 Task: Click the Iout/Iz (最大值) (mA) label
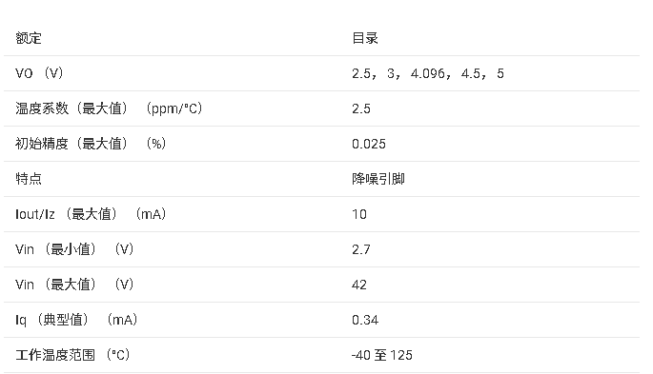point(91,214)
